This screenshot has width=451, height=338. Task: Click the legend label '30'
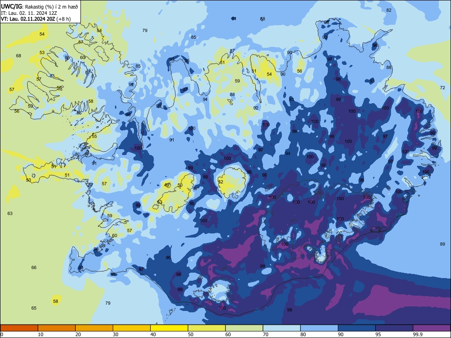click(115, 334)
